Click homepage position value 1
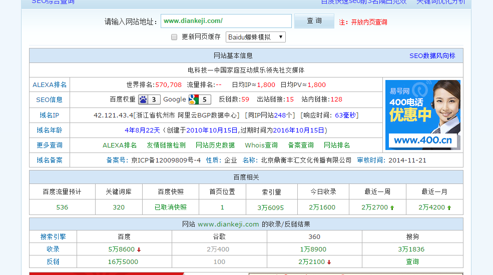The width and height of the screenshot is (493, 275). point(222,207)
